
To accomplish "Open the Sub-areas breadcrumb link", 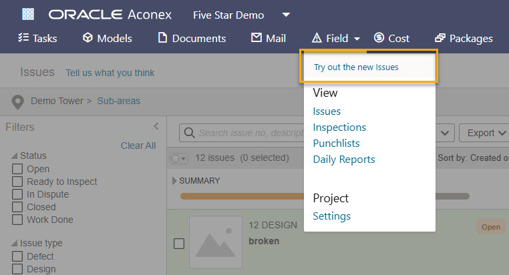I will coord(119,101).
